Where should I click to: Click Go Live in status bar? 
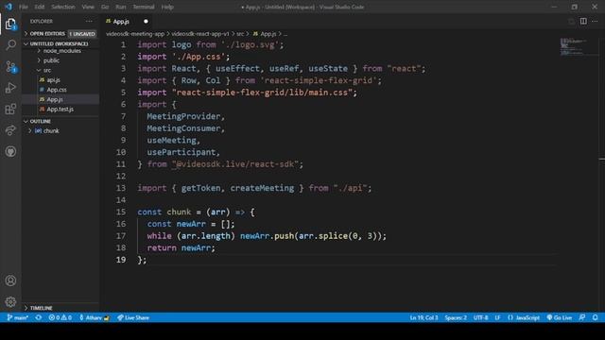[559, 317]
